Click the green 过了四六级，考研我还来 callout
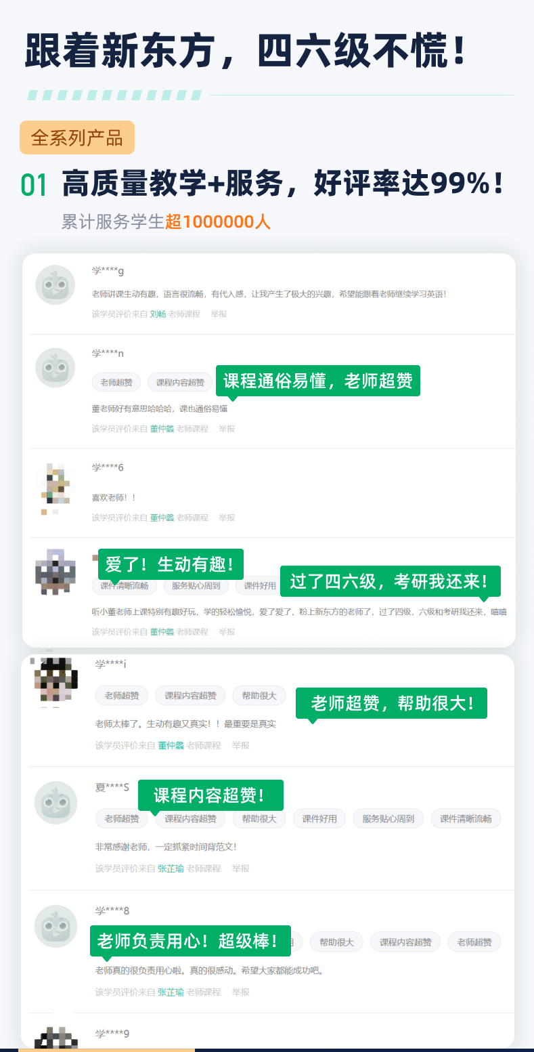 [x=391, y=581]
